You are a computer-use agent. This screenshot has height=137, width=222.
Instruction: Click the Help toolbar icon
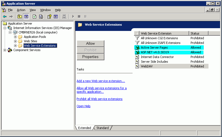tap(49, 17)
